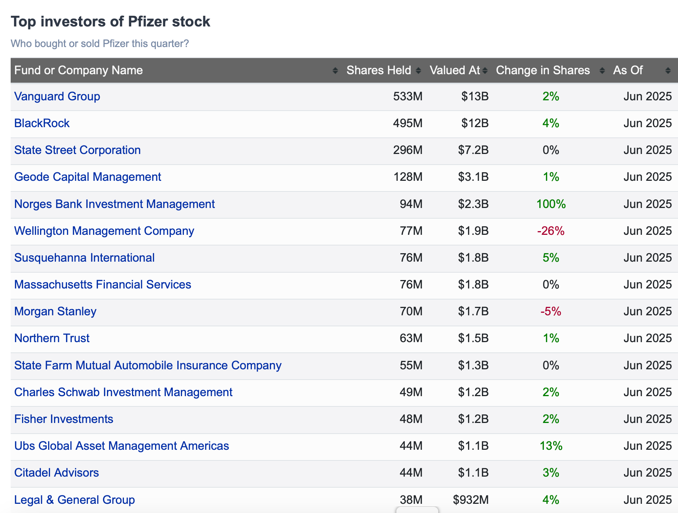Open Northern Trust link
The image size is (678, 513).
(x=52, y=338)
